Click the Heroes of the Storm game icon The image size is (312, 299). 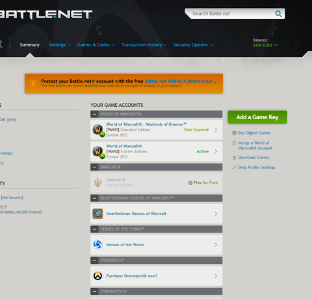(97, 245)
